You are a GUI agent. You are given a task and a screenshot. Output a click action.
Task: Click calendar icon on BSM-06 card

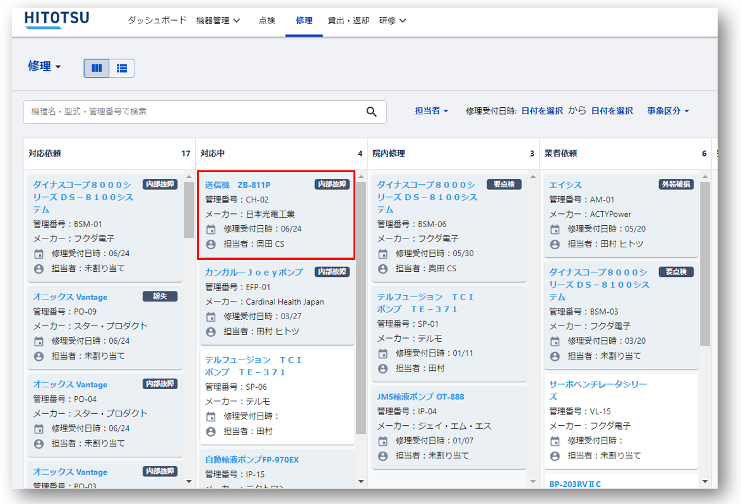pos(382,254)
